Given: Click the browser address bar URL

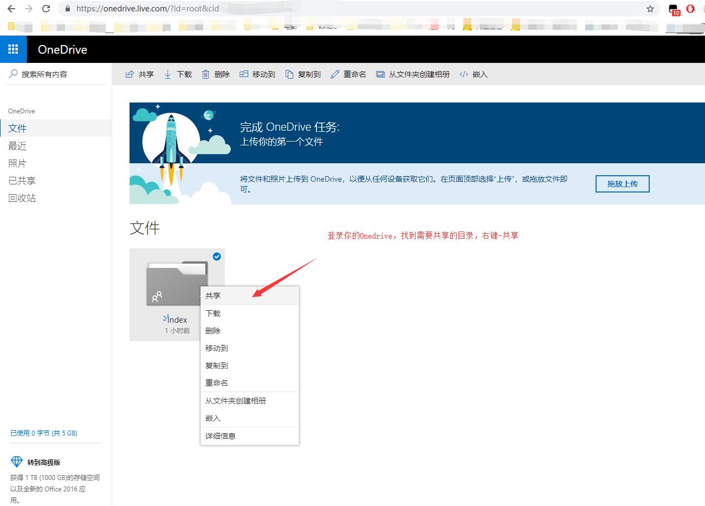Looking at the screenshot, I should tap(148, 9).
